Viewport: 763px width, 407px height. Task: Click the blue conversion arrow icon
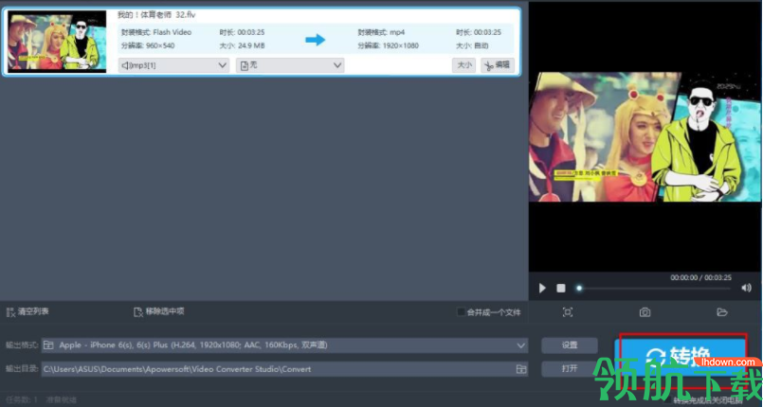coord(316,40)
